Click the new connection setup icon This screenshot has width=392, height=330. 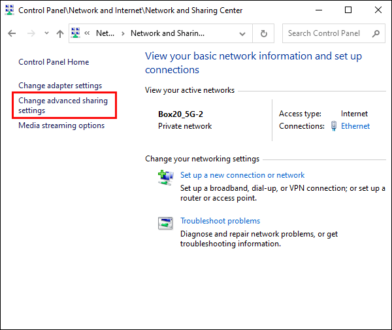click(165, 176)
